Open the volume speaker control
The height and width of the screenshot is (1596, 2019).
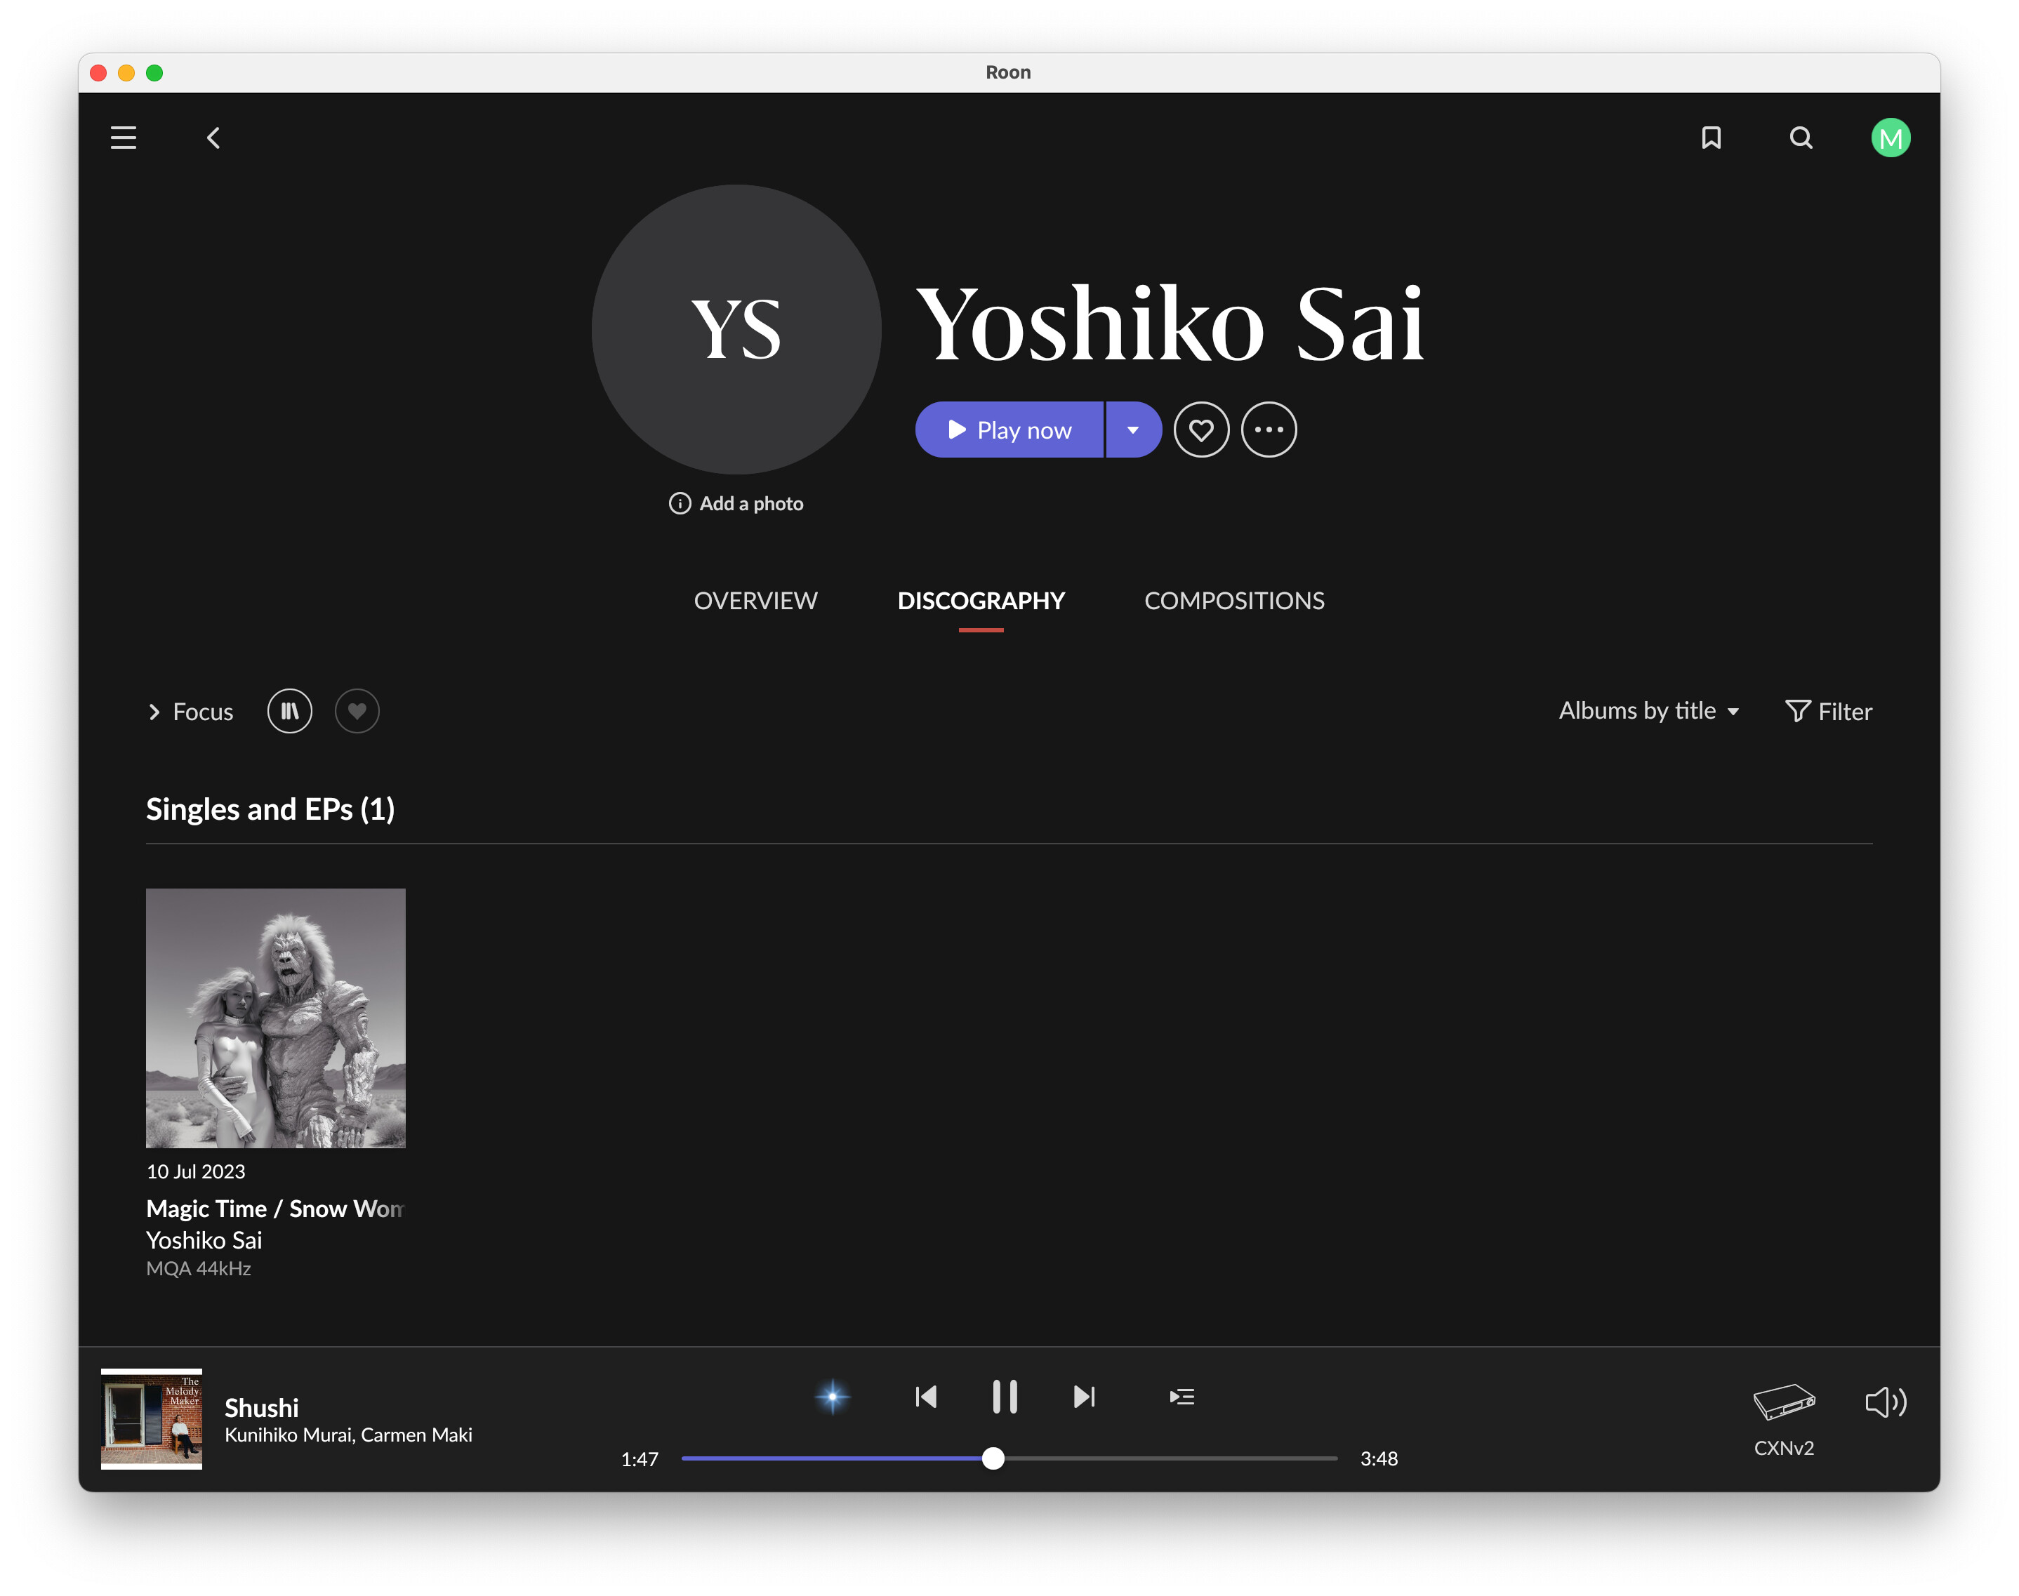[x=1884, y=1402]
